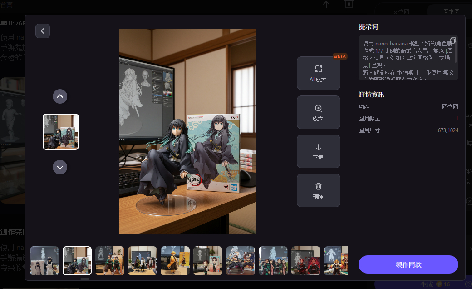This screenshot has width=472, height=289.
Task: Open thumbnail of yellow-robed standing figure
Action: [x=175, y=261]
